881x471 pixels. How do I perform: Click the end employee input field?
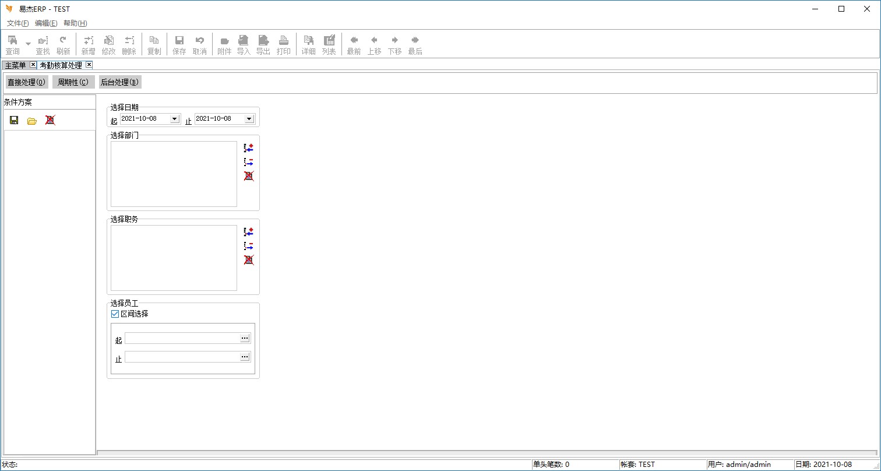pyautogui.click(x=182, y=357)
